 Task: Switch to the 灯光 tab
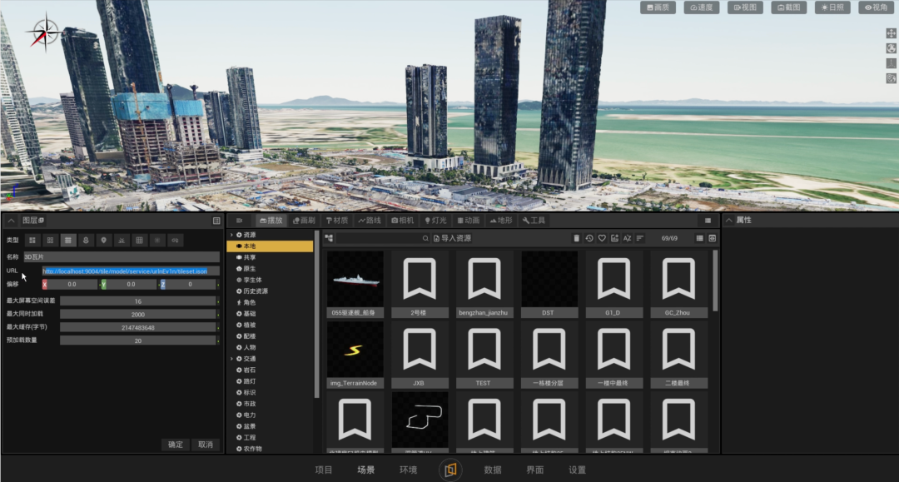[x=435, y=221]
